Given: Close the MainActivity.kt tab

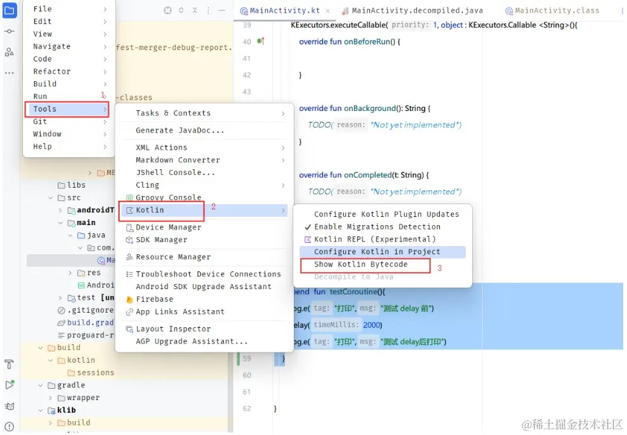Looking at the screenshot, I should tap(327, 11).
